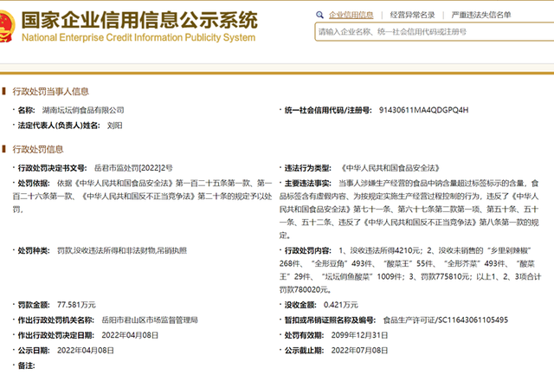Screen dimensions: 554x375
Task: Click the national emblem logo
Action: (x=7, y=27)
